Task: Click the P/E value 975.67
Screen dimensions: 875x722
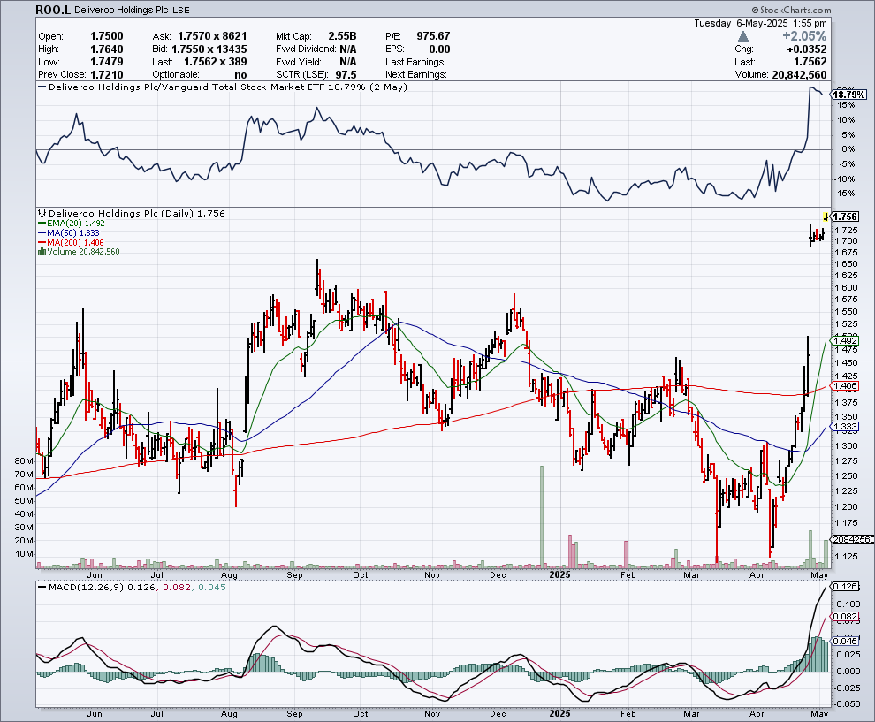Action: [434, 36]
